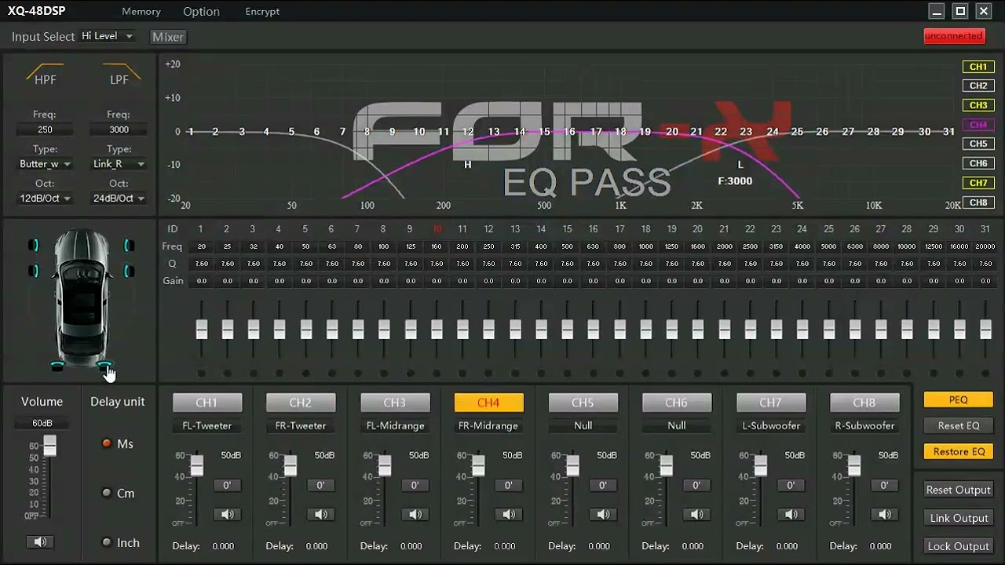Image resolution: width=1005 pixels, height=565 pixels.
Task: Mute the master volume speaker icon
Action: (40, 541)
